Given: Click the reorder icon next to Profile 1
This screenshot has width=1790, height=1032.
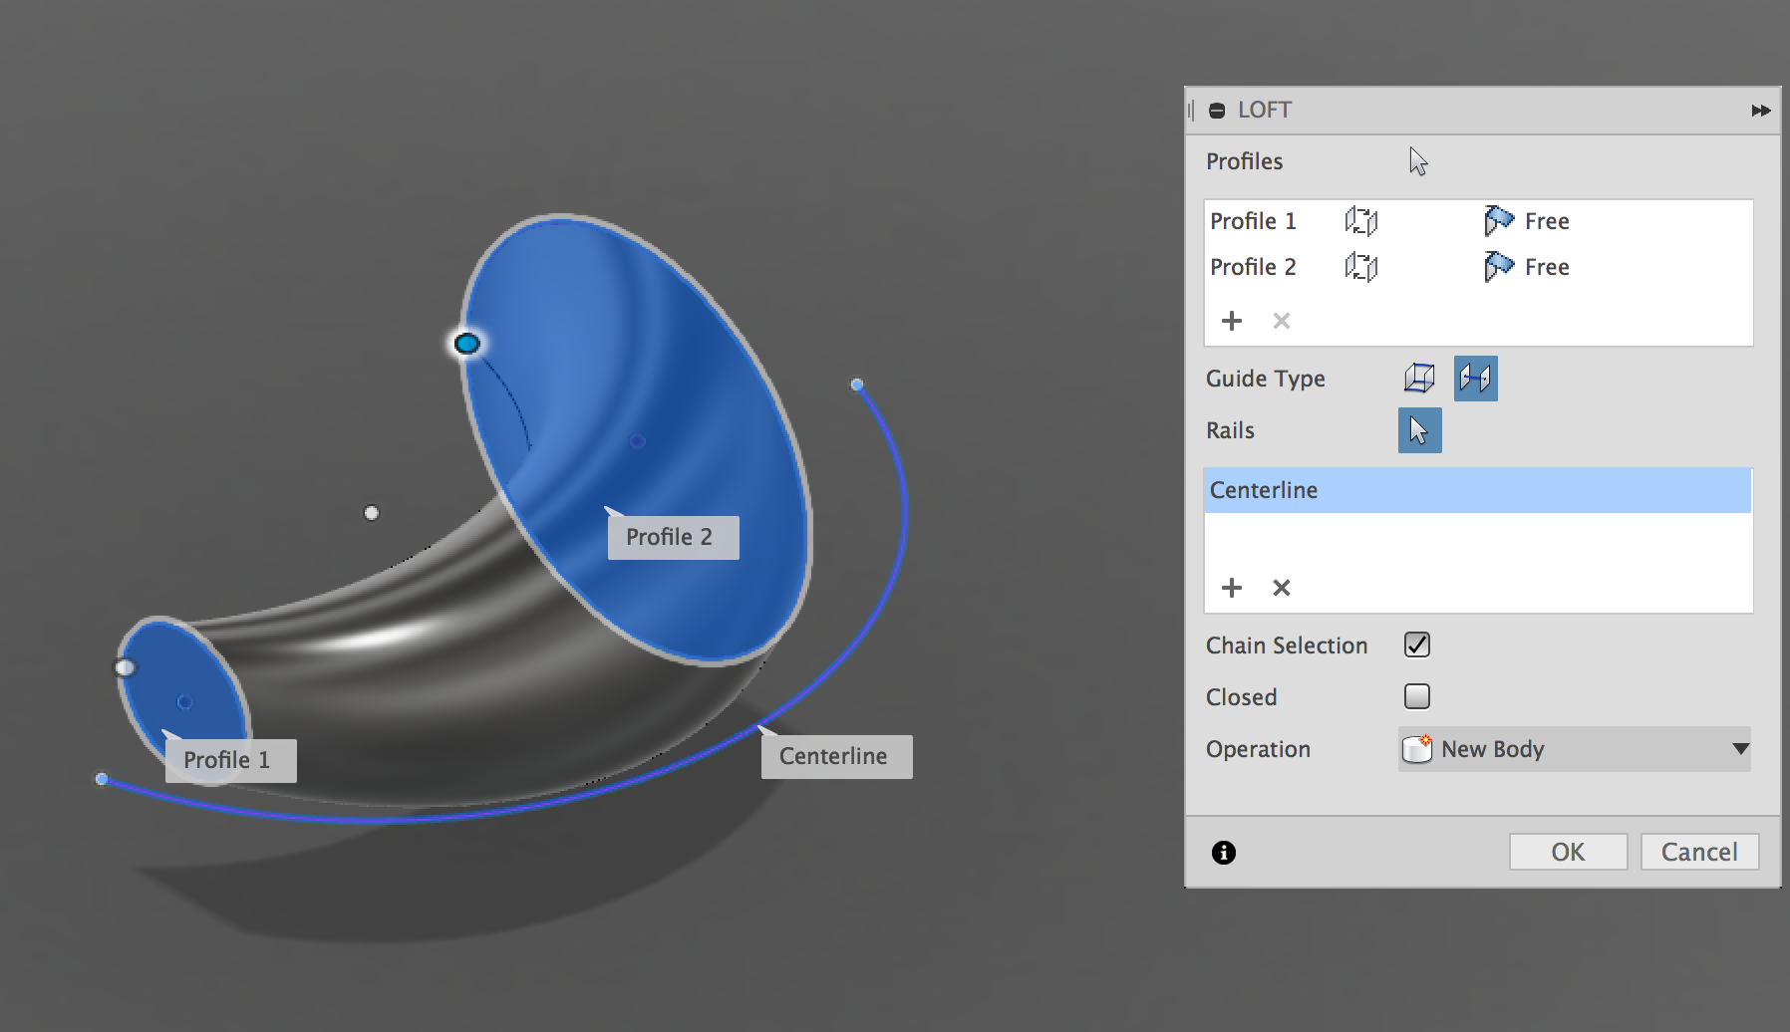Looking at the screenshot, I should pos(1361,221).
